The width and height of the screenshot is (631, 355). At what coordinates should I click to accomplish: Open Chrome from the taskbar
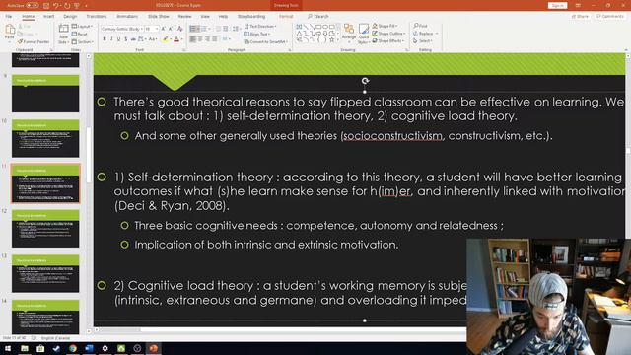(72, 348)
